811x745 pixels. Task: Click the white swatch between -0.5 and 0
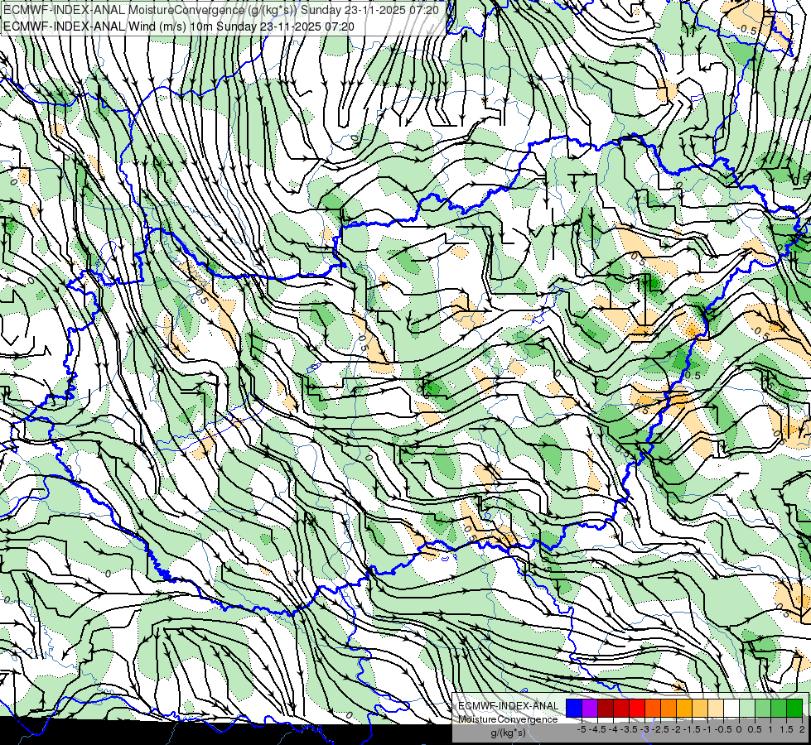pyautogui.click(x=731, y=709)
